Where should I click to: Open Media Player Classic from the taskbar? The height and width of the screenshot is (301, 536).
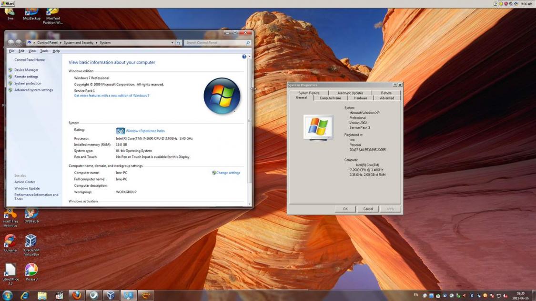(x=60, y=296)
